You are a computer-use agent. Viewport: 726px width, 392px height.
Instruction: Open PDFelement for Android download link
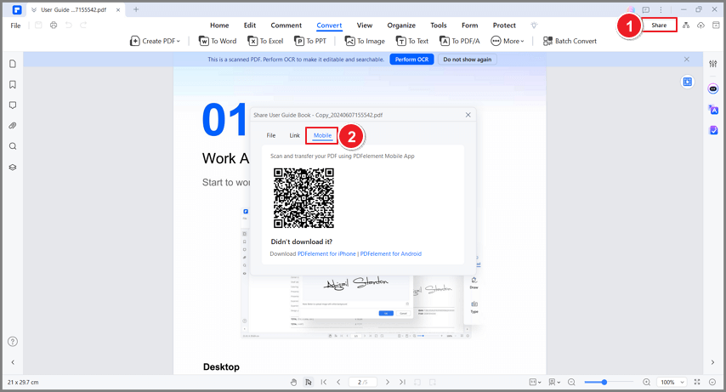click(391, 254)
